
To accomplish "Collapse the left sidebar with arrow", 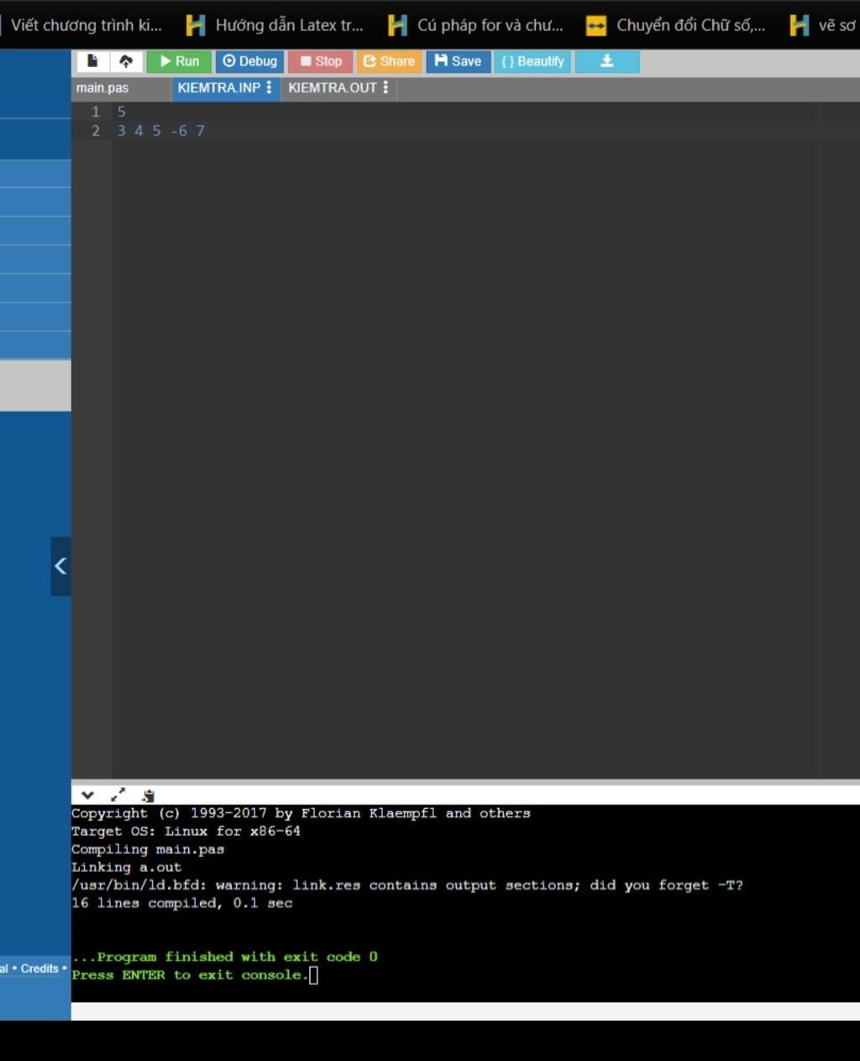I will click(x=60, y=566).
